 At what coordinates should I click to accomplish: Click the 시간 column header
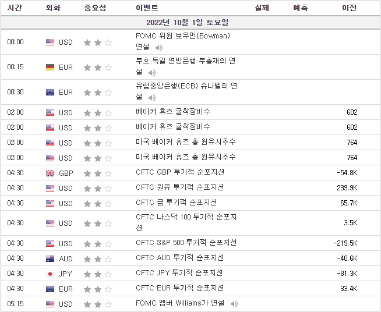tap(15, 8)
